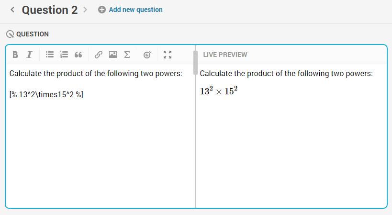Insert a hyperlink

[99, 55]
